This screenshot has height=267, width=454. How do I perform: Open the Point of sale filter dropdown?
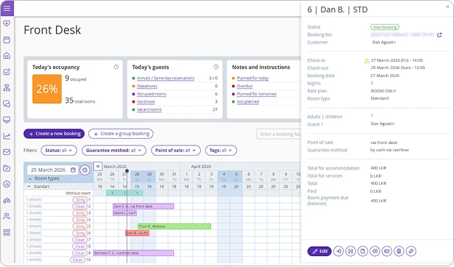(176, 151)
